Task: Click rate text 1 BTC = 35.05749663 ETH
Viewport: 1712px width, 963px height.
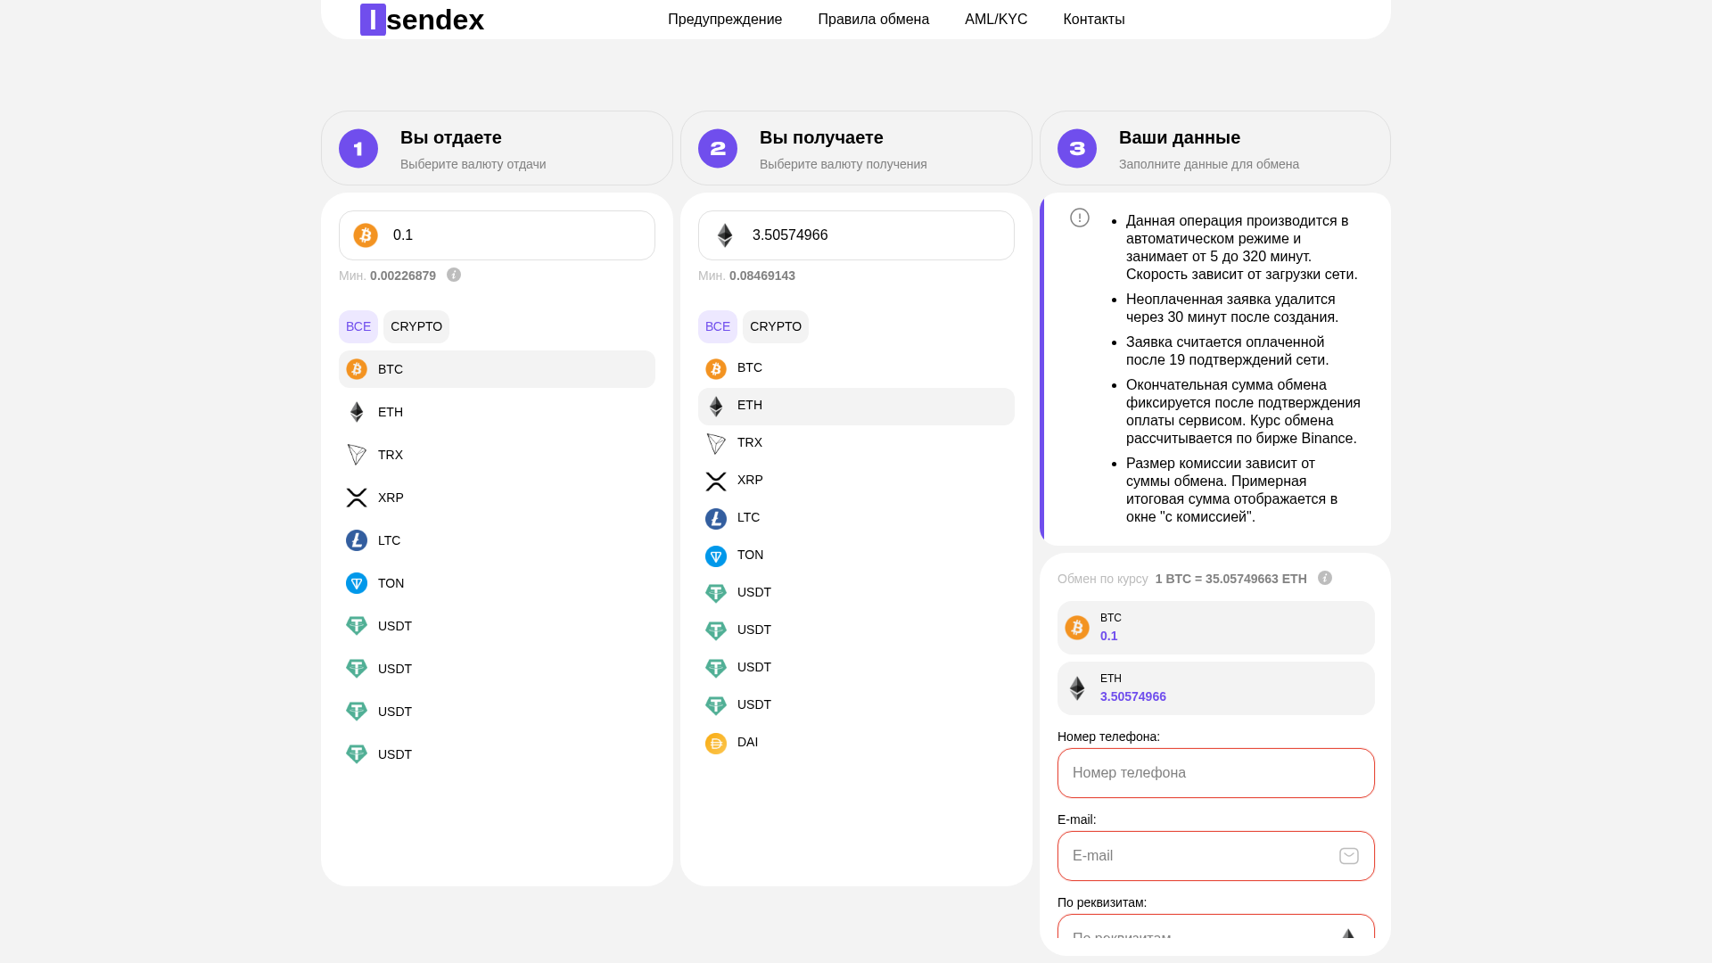Action: tap(1230, 579)
